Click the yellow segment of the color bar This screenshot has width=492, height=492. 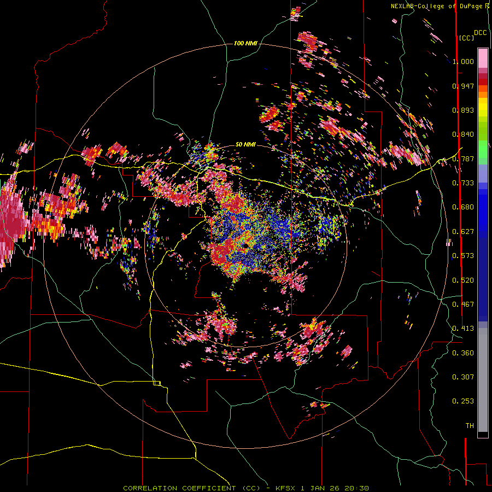tap(483, 108)
